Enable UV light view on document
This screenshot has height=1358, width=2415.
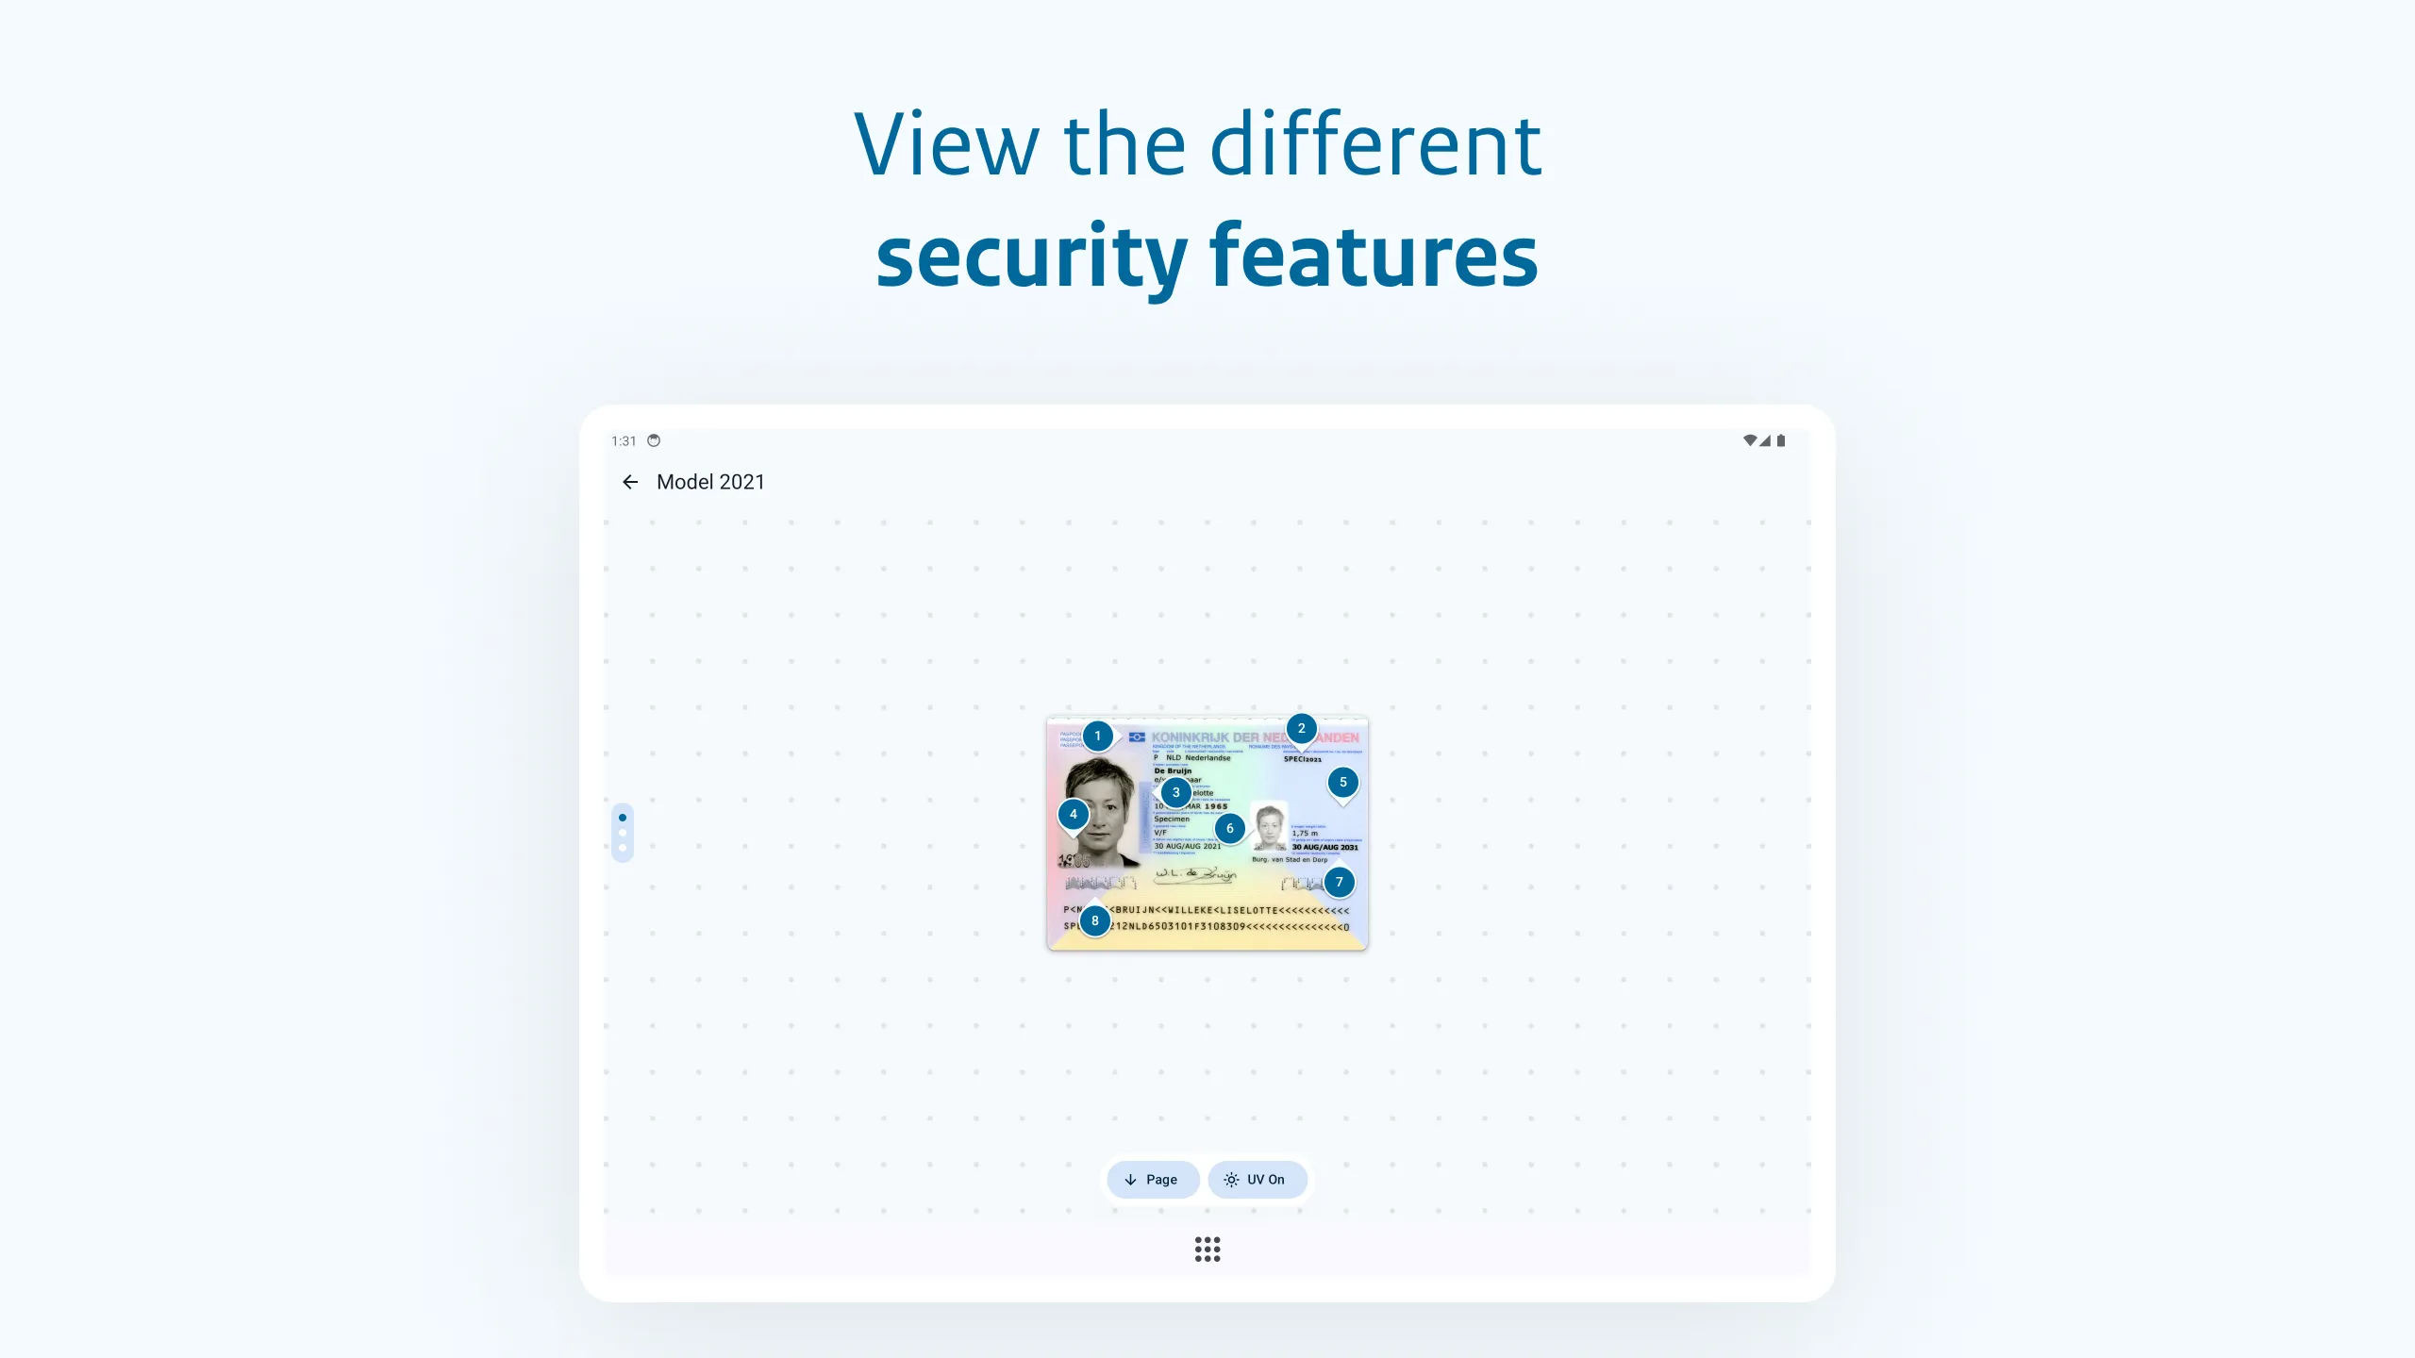1254,1179
